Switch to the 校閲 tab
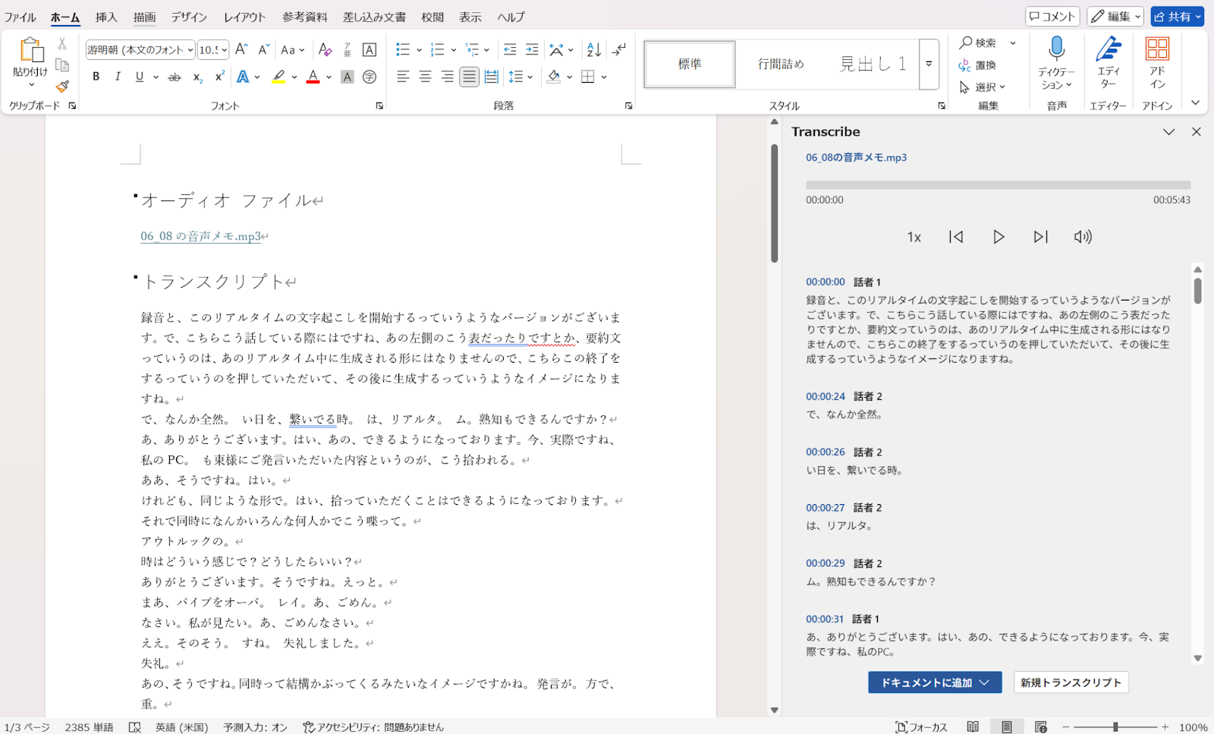 coord(432,17)
